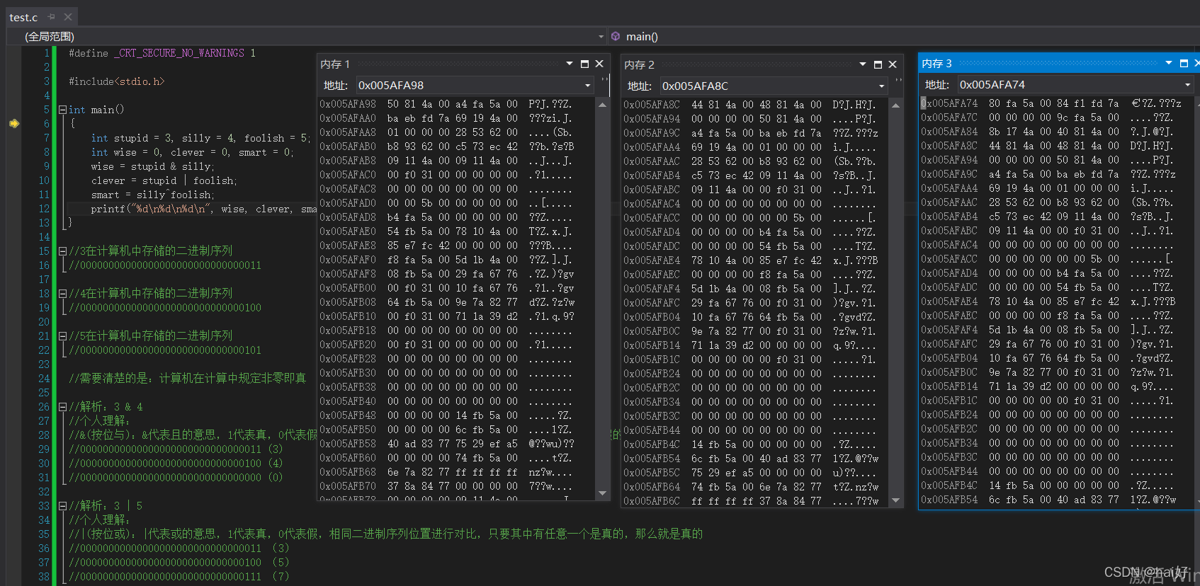
Task: Click the 内存 1 address field 0x005AFA98
Action: click(469, 86)
